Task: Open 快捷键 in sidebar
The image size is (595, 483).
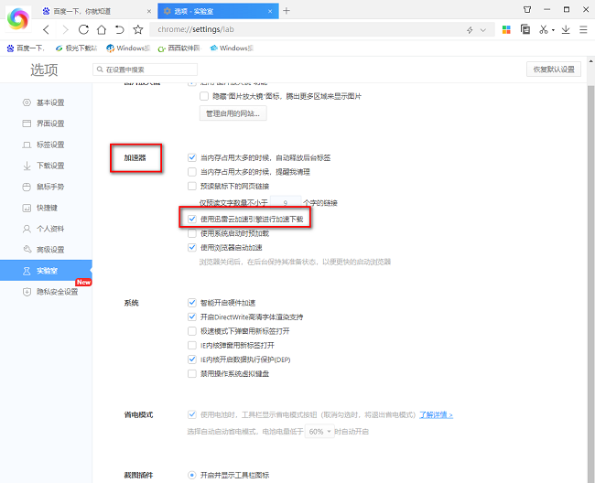Action: (46, 208)
